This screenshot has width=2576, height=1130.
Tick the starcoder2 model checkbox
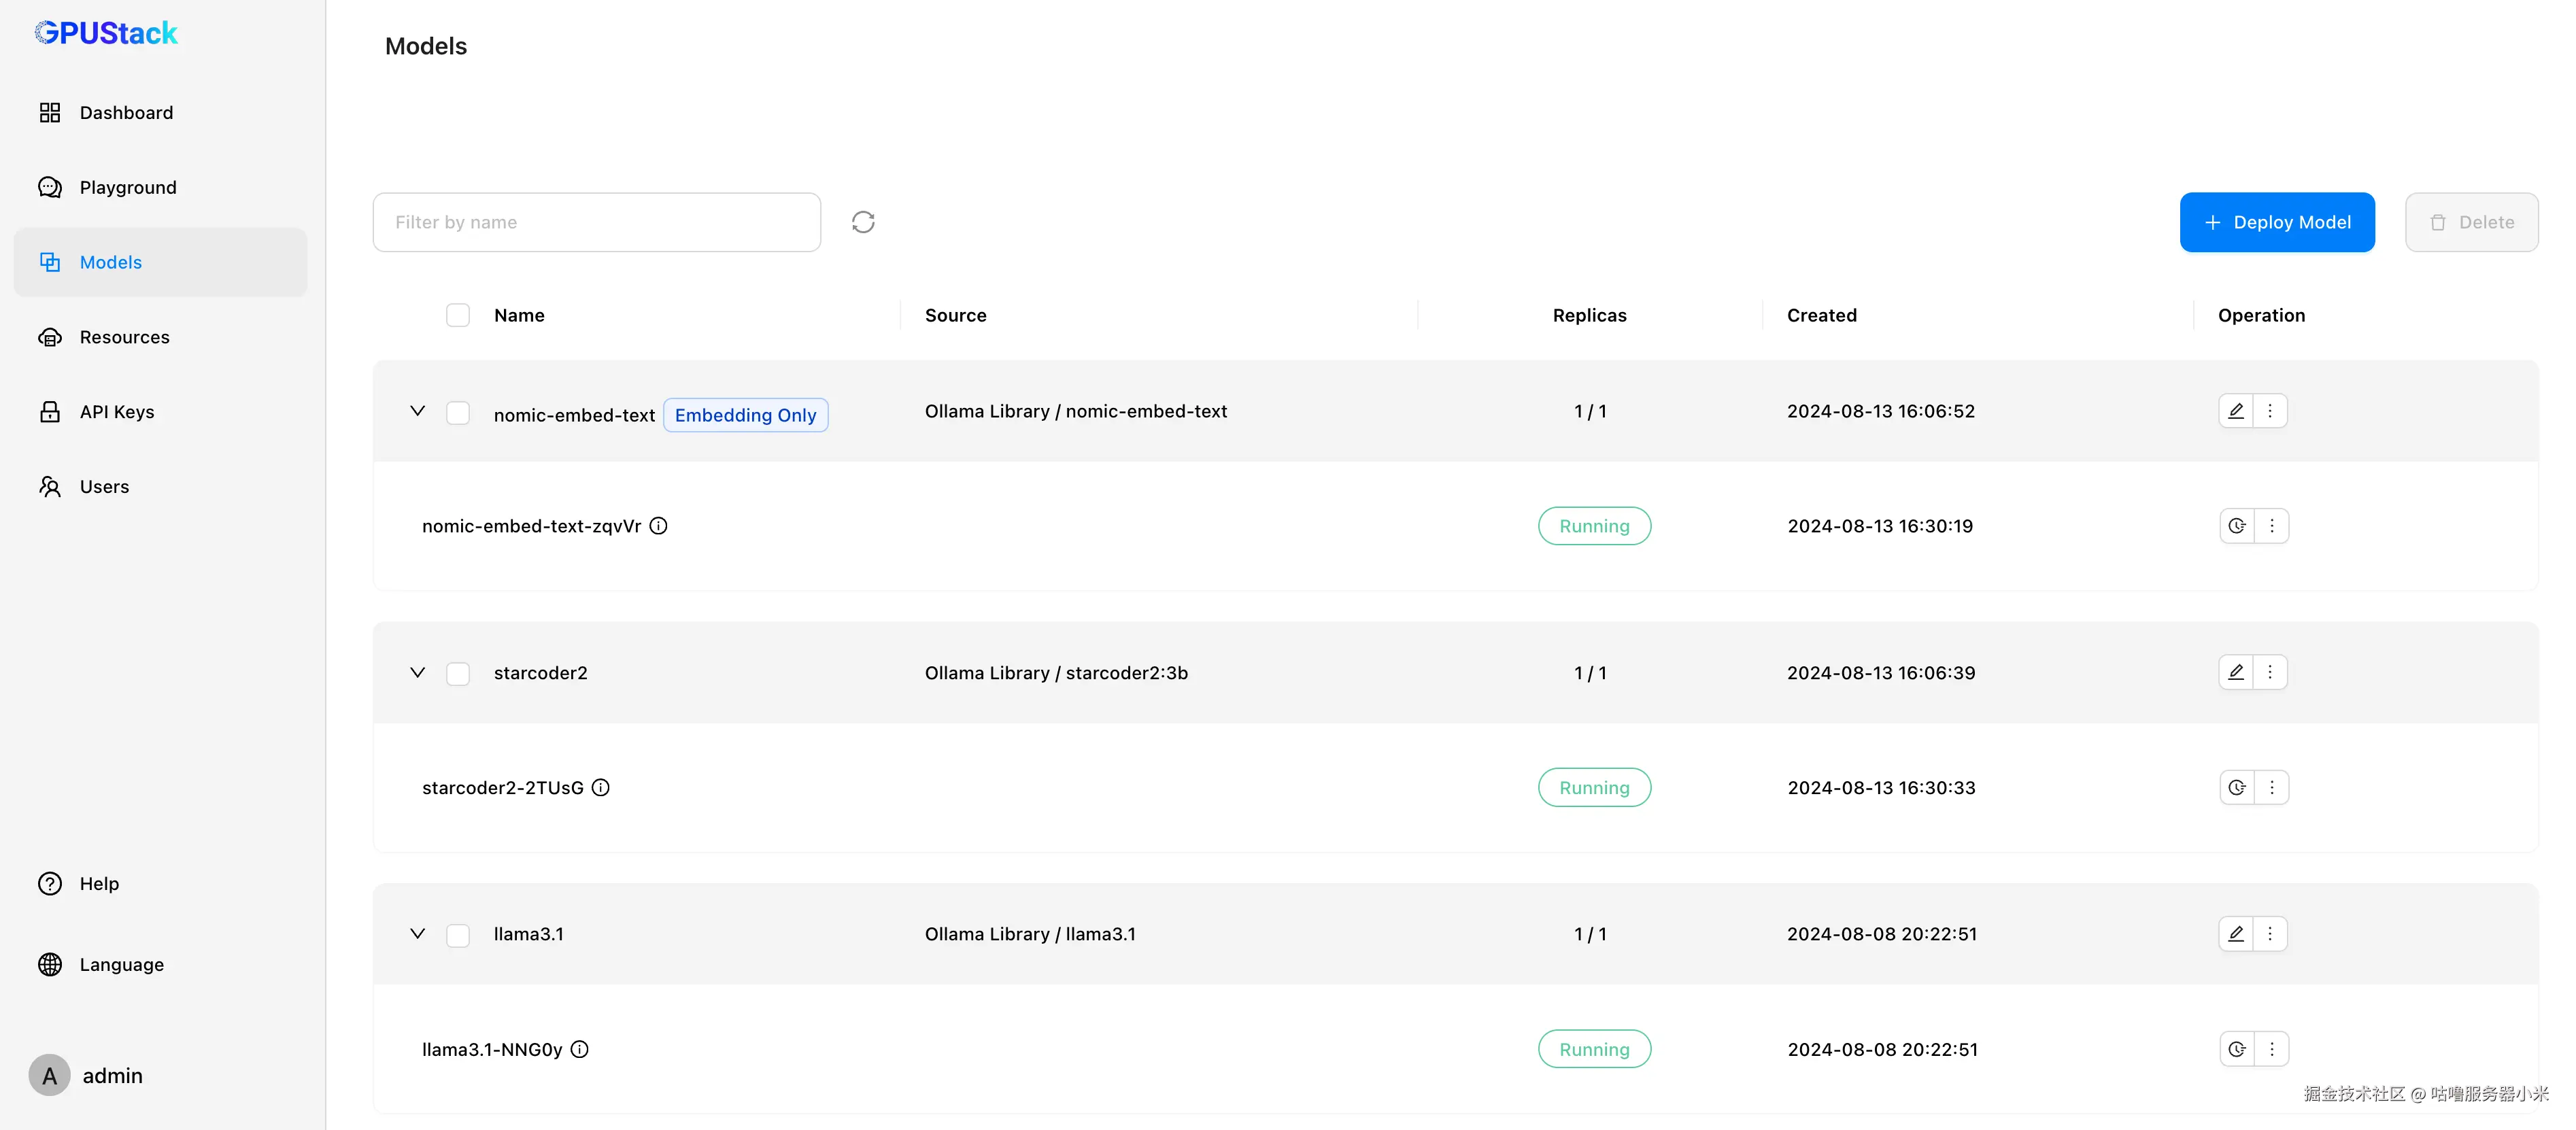click(x=458, y=674)
